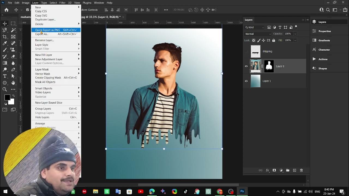
Task: Choose Create Clipping Mask
Action: pos(56,78)
